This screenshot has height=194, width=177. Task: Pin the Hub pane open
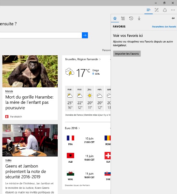tap(173, 18)
